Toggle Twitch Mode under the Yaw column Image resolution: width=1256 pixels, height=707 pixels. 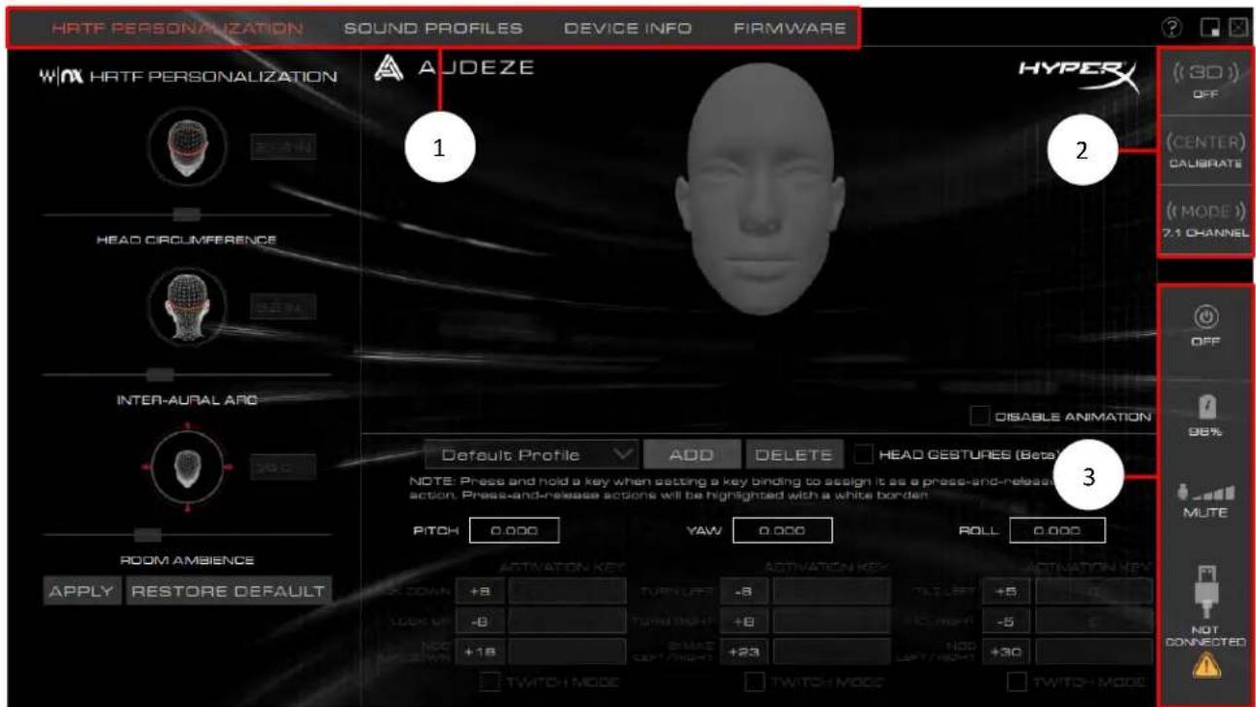(757, 684)
